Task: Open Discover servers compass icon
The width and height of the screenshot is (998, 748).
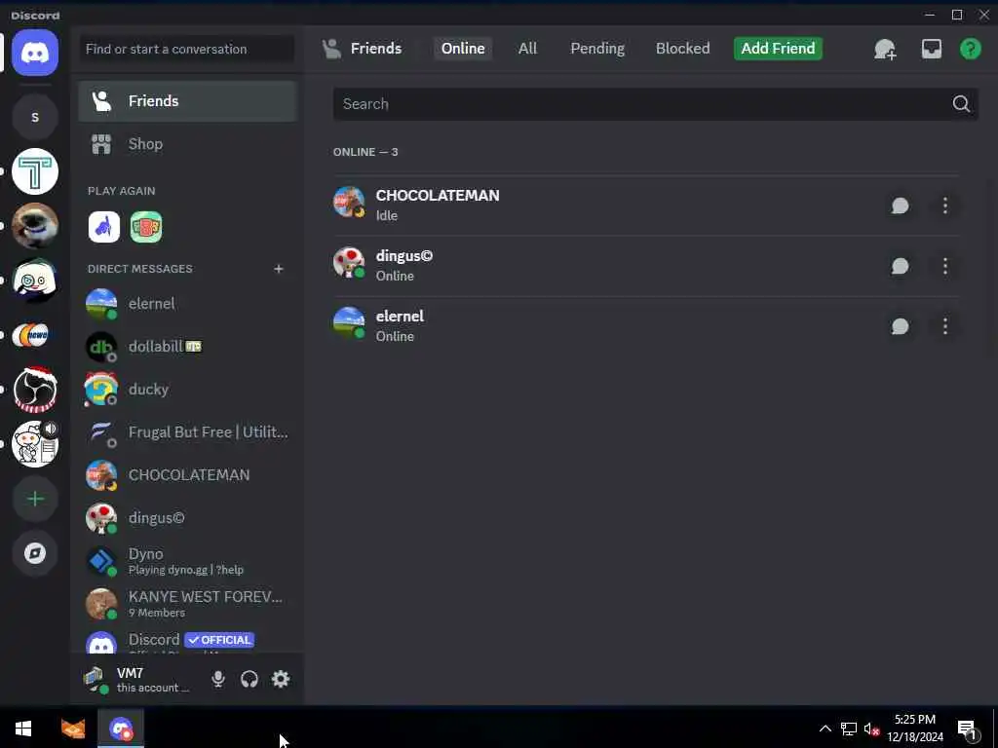Action: [35, 553]
